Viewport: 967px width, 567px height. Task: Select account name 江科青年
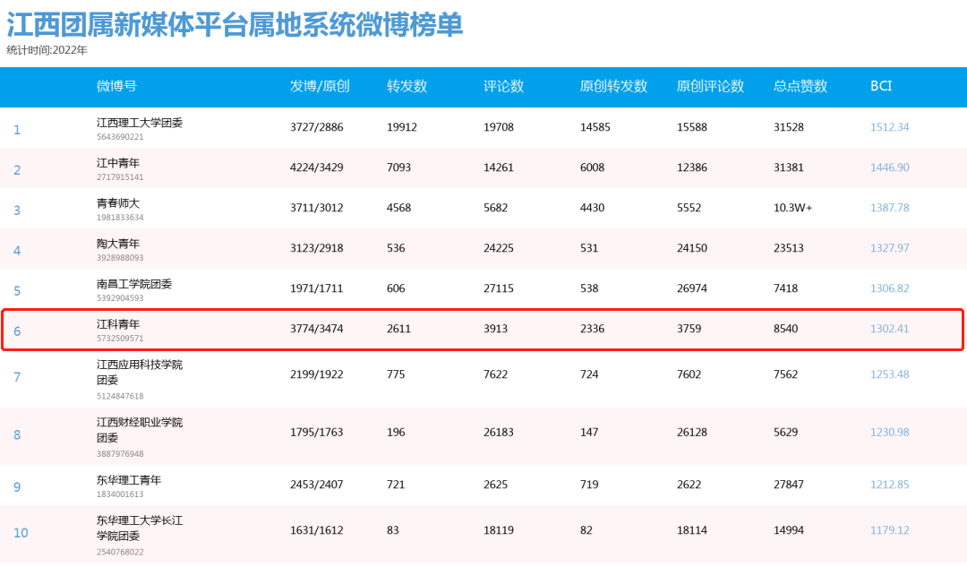(x=118, y=324)
